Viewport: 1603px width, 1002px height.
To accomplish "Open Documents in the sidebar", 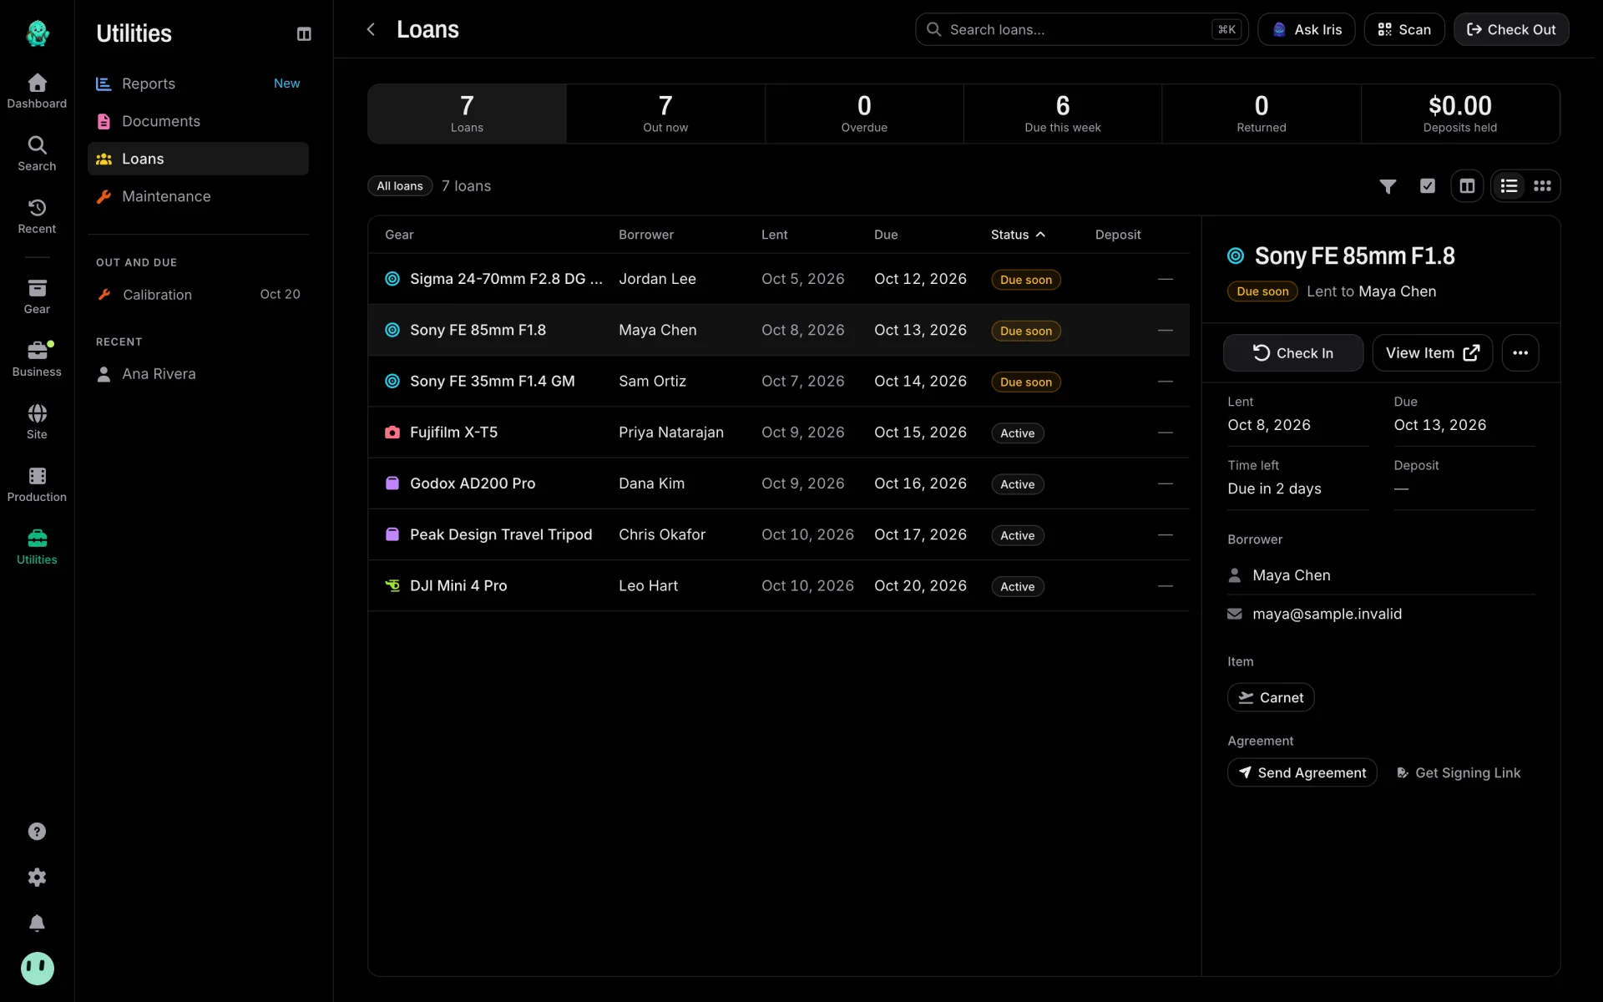I will (x=198, y=121).
